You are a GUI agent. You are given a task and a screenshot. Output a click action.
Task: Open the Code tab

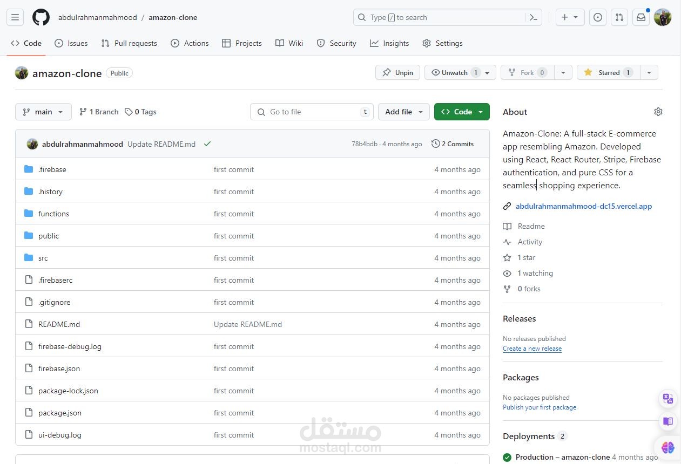click(x=26, y=43)
